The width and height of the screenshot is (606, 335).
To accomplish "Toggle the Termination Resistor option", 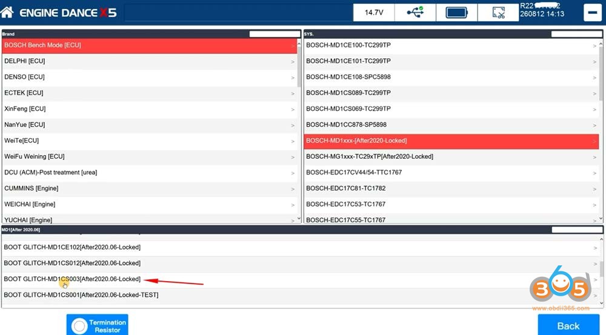I will click(x=98, y=325).
